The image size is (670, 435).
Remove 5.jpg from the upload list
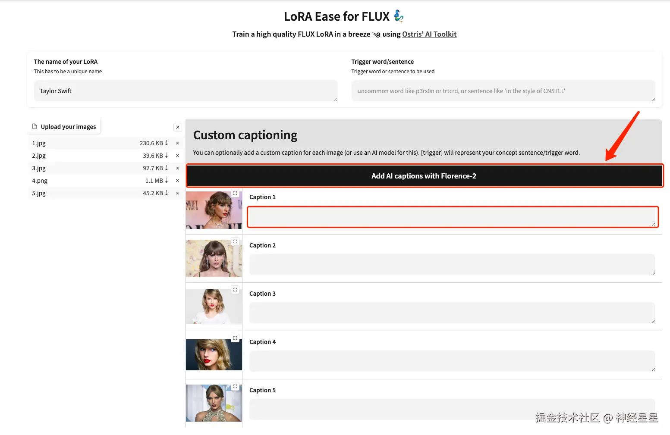click(177, 193)
